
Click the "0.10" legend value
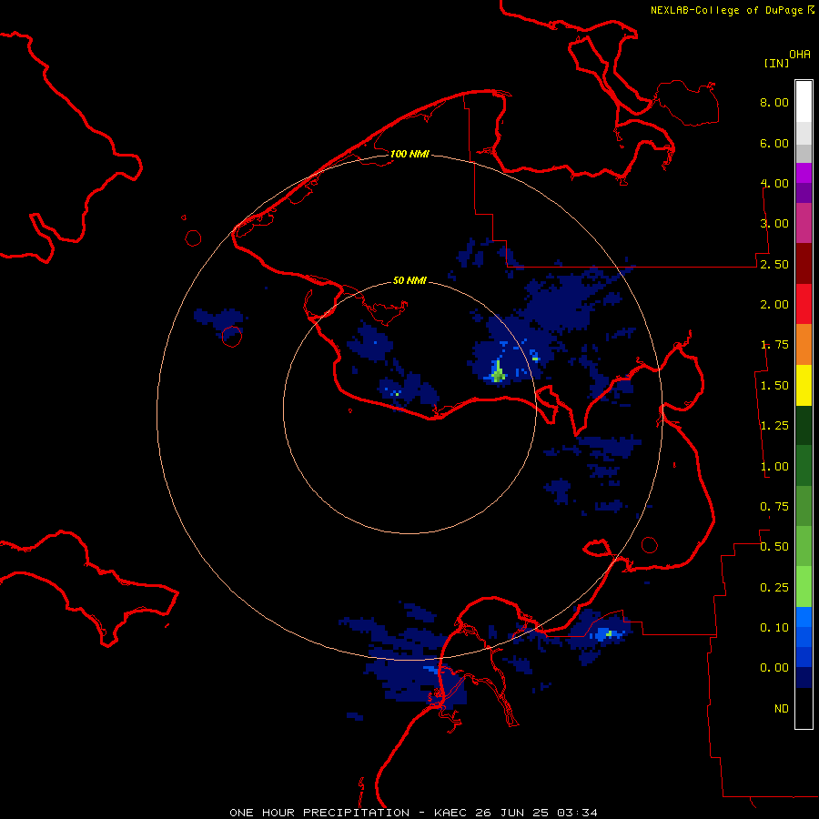pos(774,628)
